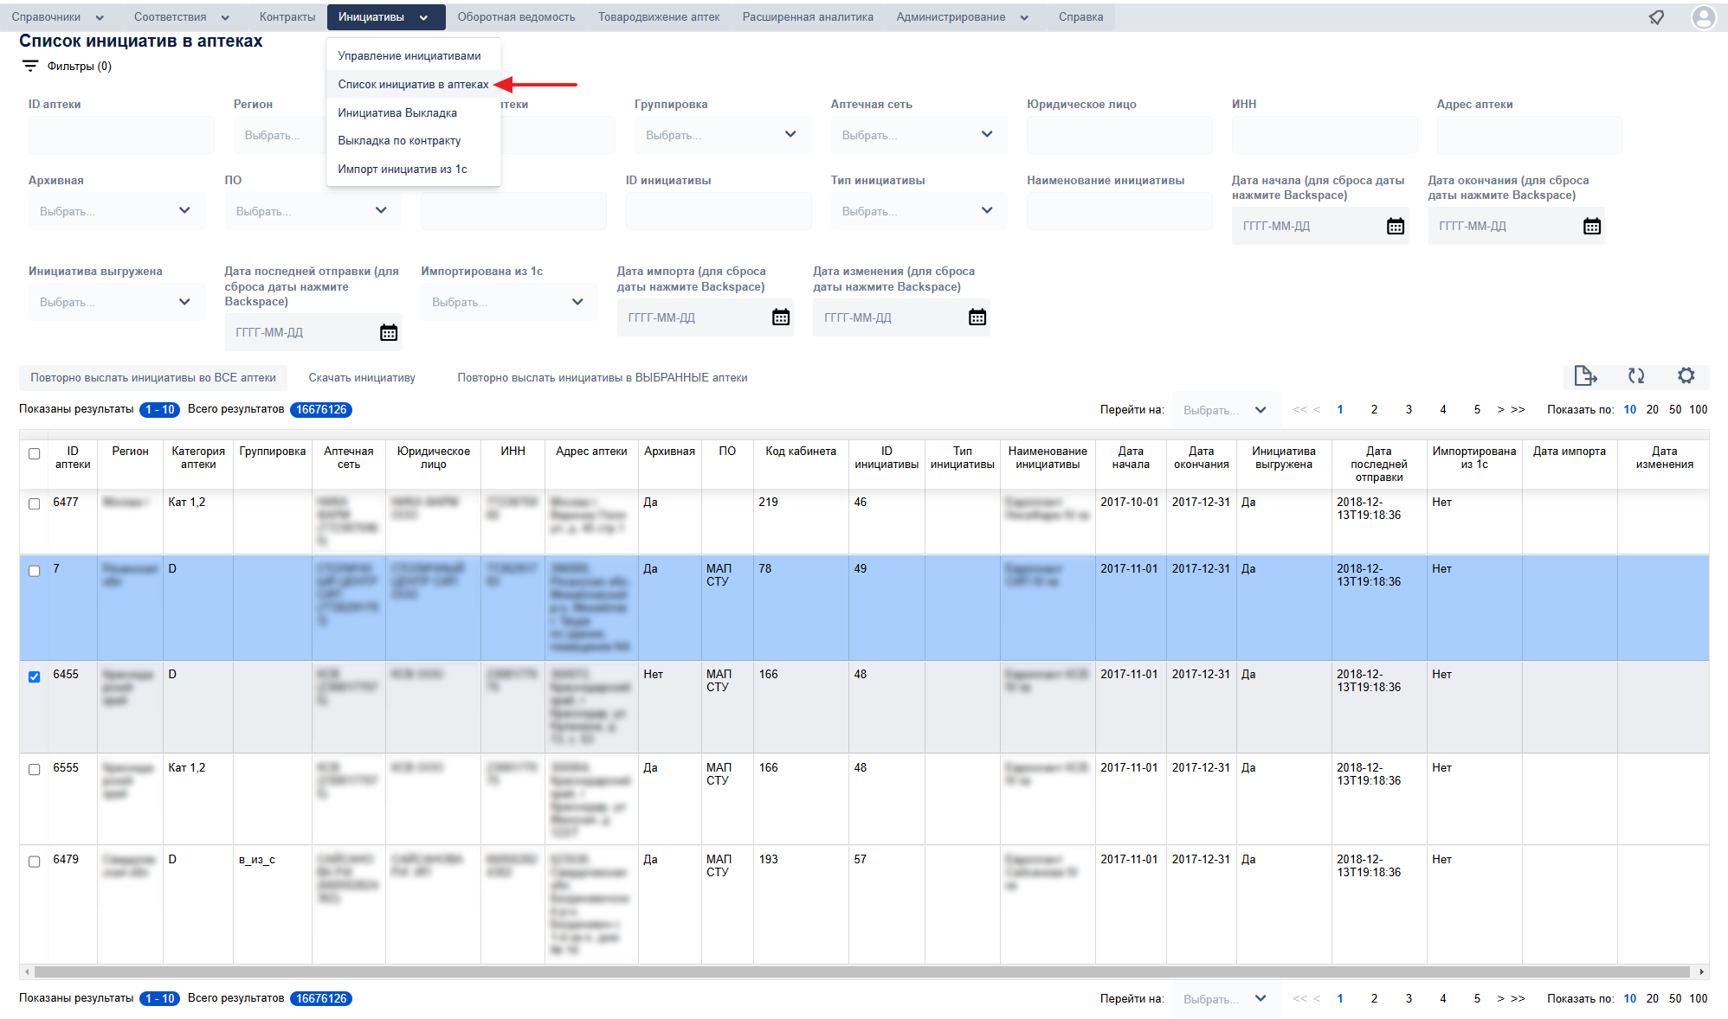Click Код кабинета column header

click(801, 452)
